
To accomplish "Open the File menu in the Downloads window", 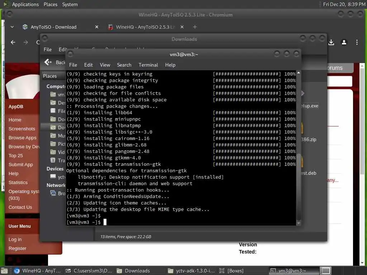I will pyautogui.click(x=48, y=49).
